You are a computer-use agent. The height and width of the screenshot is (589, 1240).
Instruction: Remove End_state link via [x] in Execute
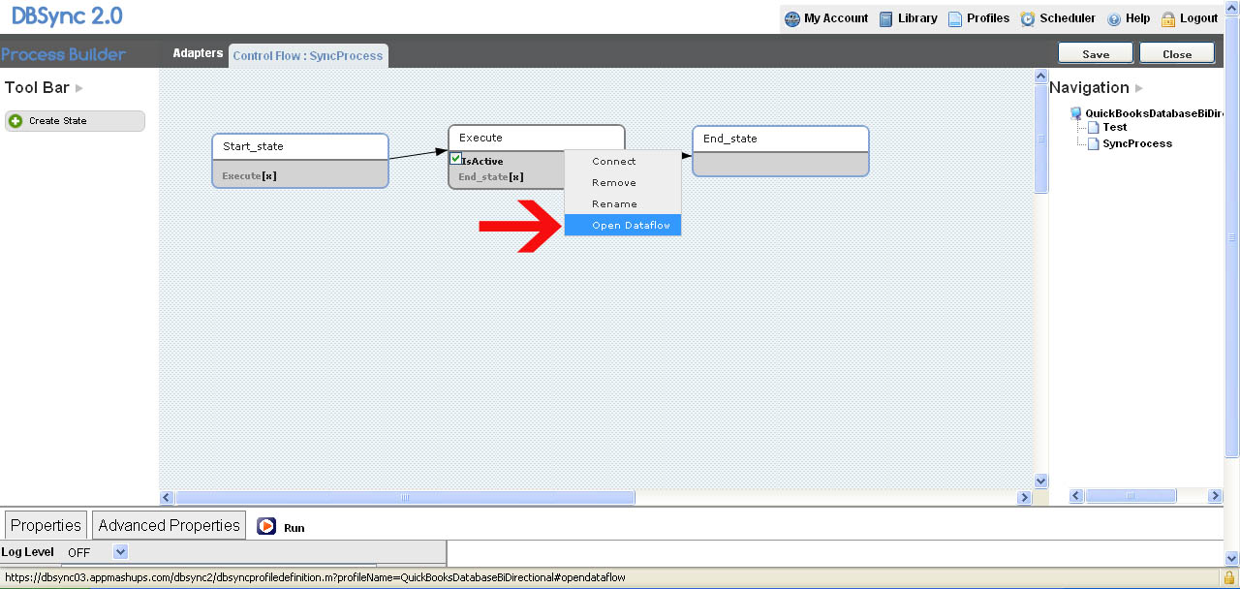click(x=516, y=177)
